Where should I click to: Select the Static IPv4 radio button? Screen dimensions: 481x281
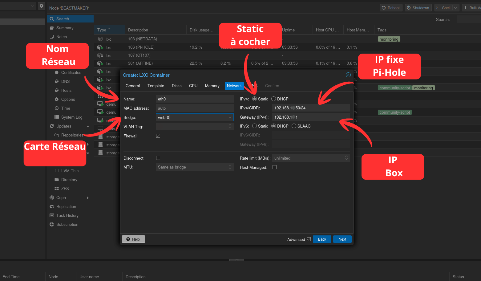[x=254, y=99]
